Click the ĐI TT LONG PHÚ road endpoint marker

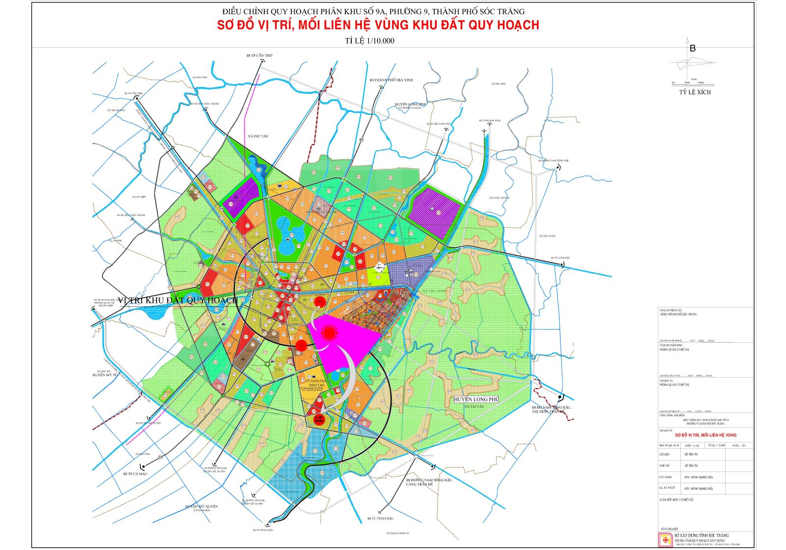(563, 265)
